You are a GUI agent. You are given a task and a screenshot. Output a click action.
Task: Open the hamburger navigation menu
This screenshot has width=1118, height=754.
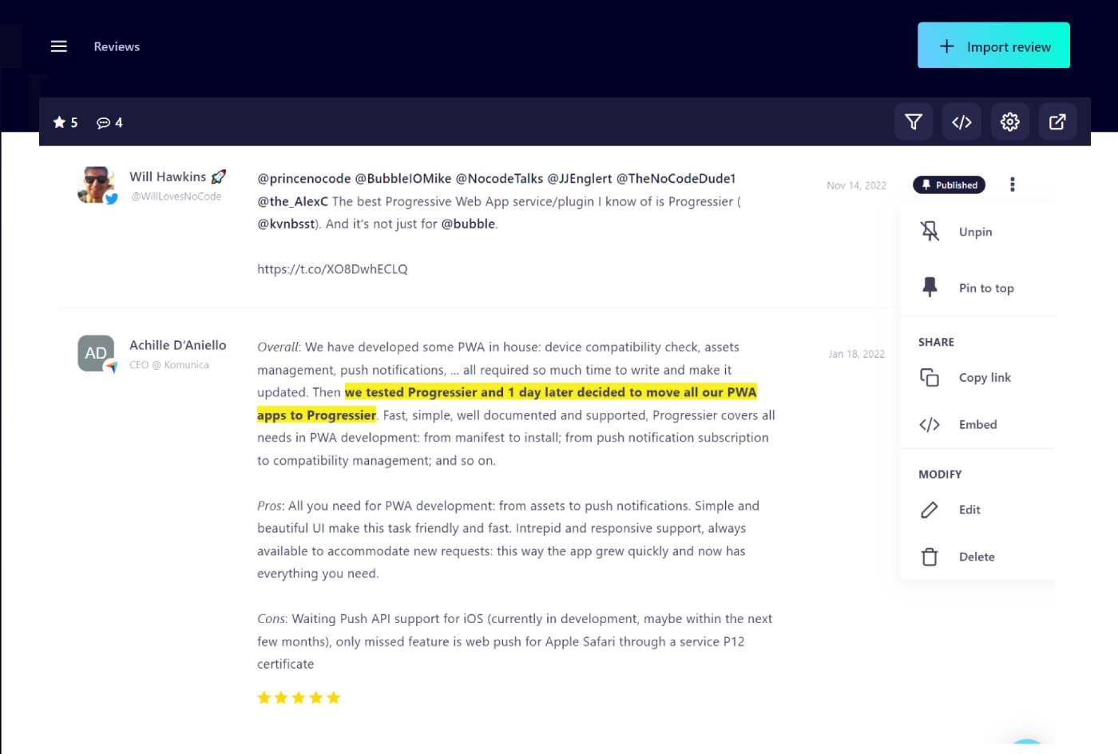click(x=58, y=46)
